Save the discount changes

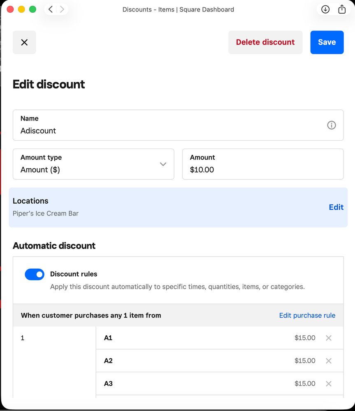point(327,42)
